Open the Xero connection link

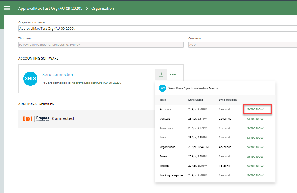click(x=58, y=75)
